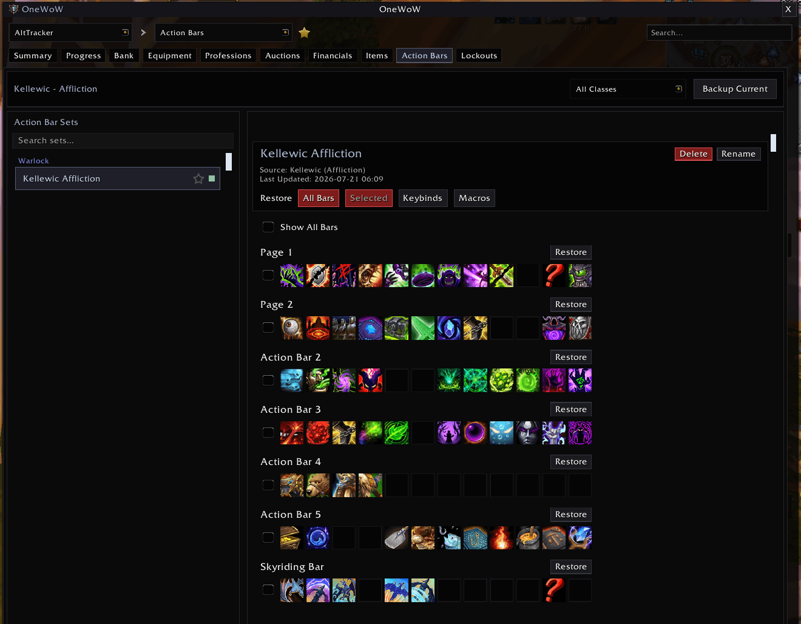Click the red question mark icon on Skyriding Bar
This screenshot has height=624, width=801.
554,590
